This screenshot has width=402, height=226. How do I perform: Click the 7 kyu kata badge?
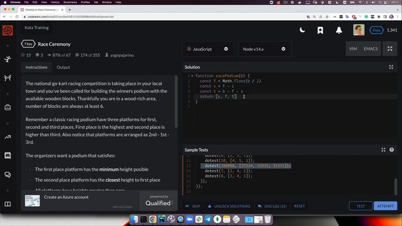[x=28, y=44]
